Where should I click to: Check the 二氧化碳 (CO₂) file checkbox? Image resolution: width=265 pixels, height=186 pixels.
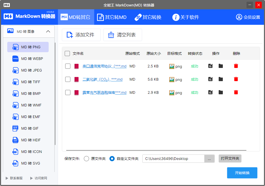tap(68, 79)
